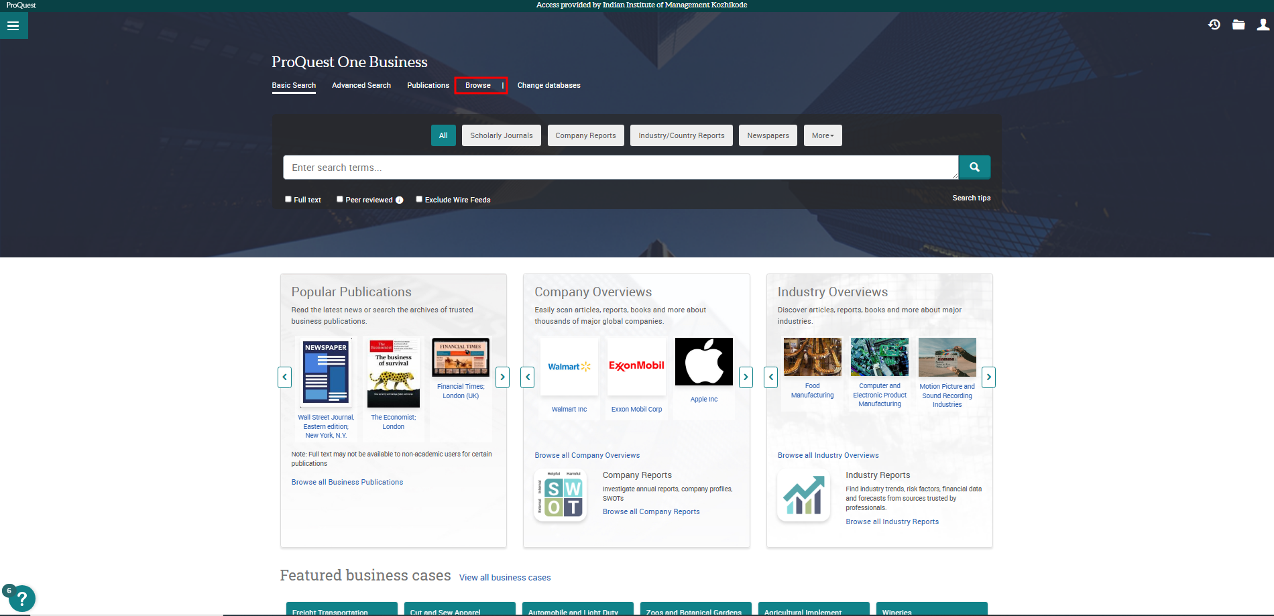Viewport: 1274px width, 616px height.
Task: Click in the search terms field
Action: pyautogui.click(x=620, y=168)
